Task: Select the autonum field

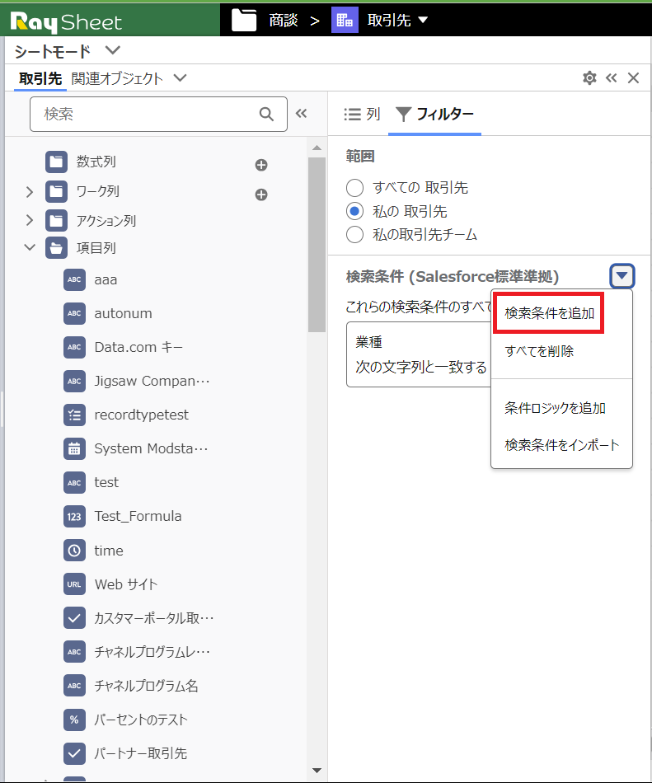Action: [124, 313]
